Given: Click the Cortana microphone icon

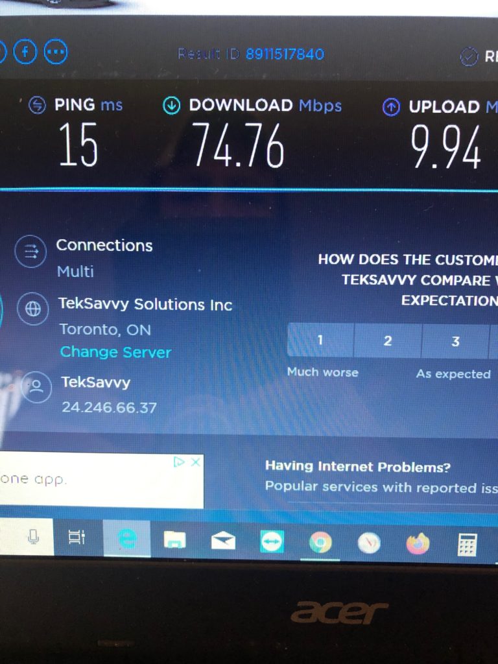Looking at the screenshot, I should click(x=33, y=536).
